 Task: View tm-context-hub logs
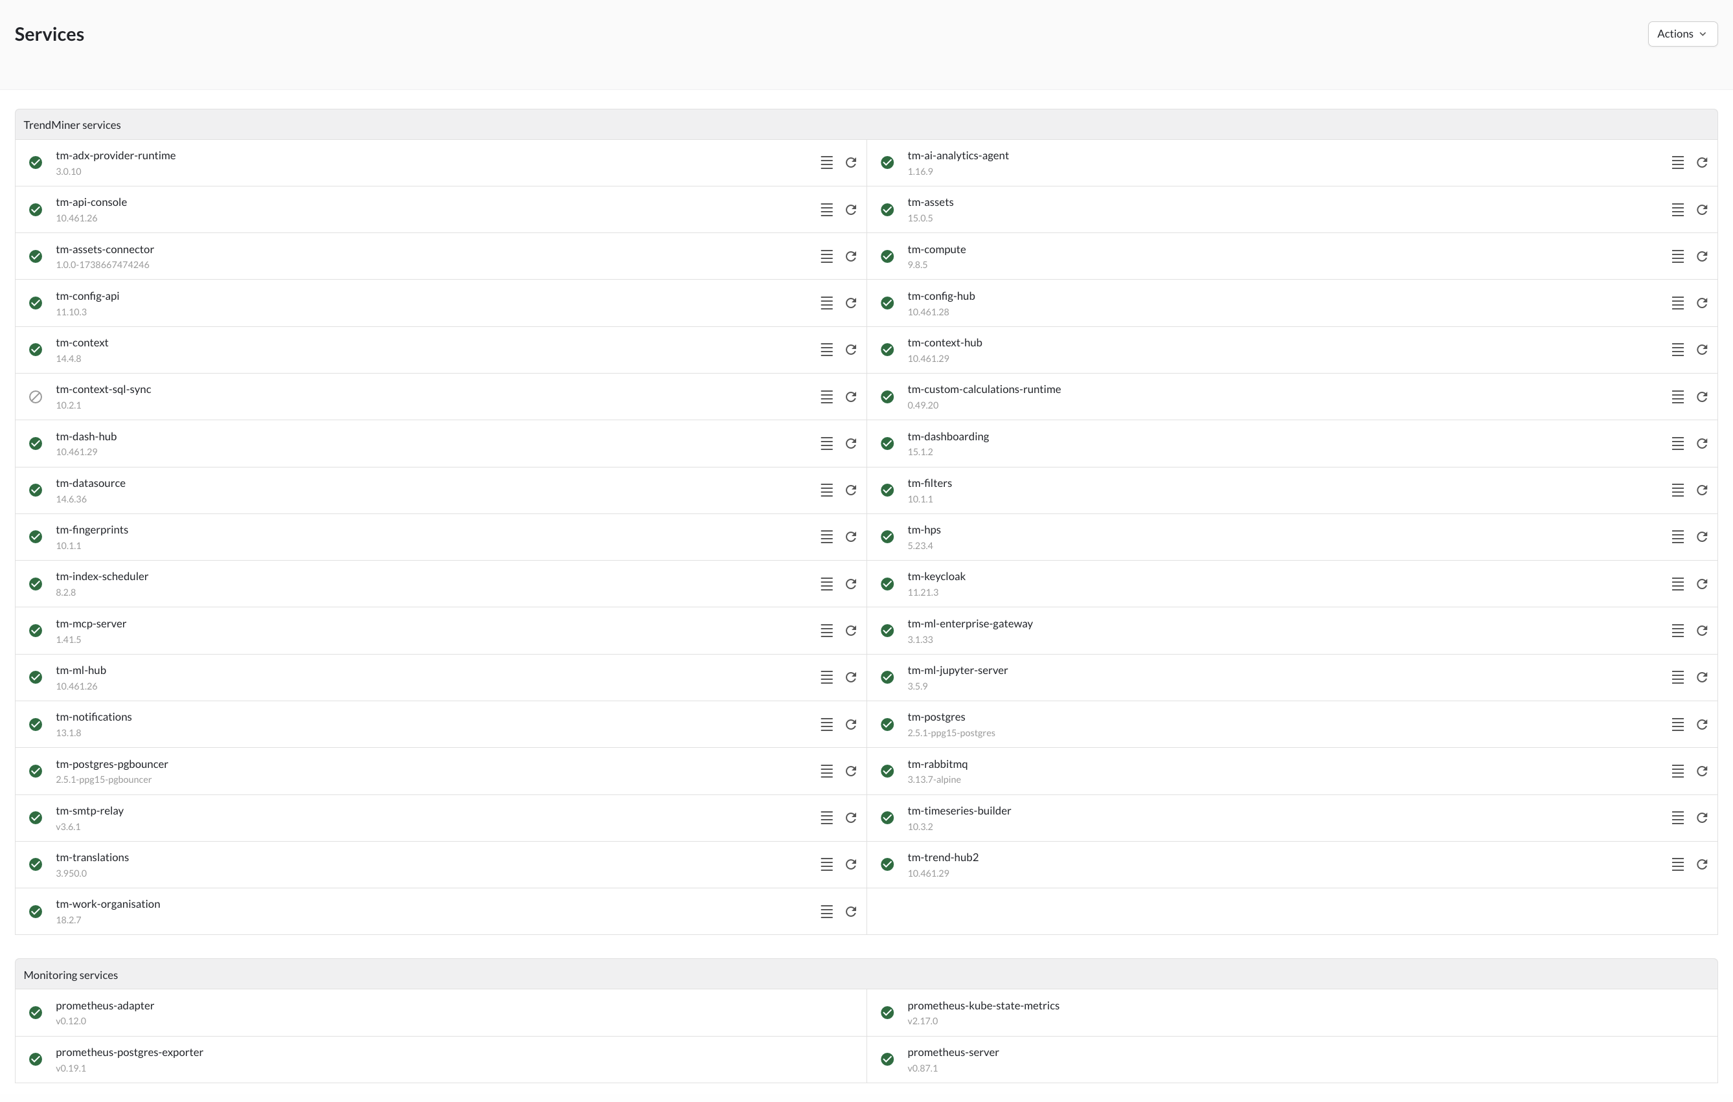click(1677, 350)
